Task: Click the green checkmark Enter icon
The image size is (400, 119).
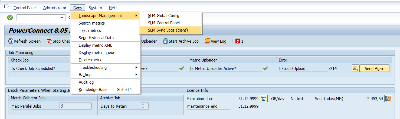Action: pos(10,18)
